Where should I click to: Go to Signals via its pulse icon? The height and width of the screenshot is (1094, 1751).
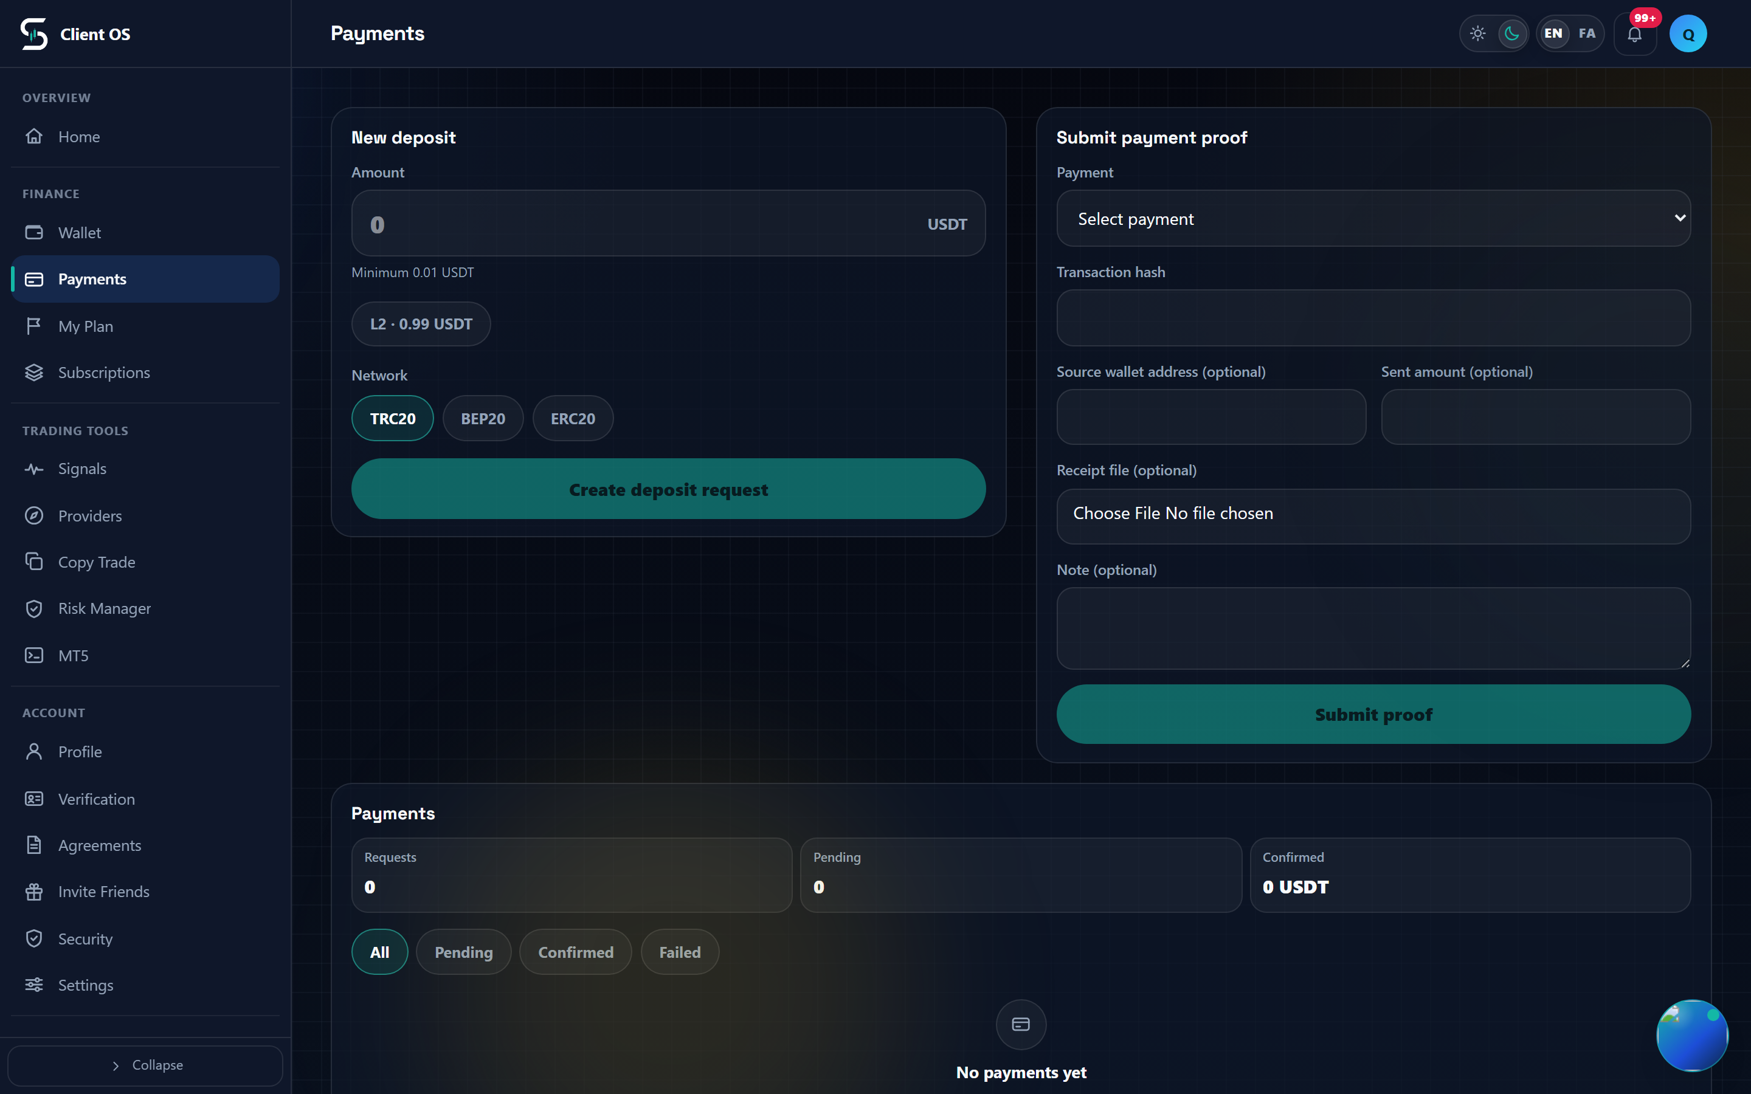(x=34, y=469)
